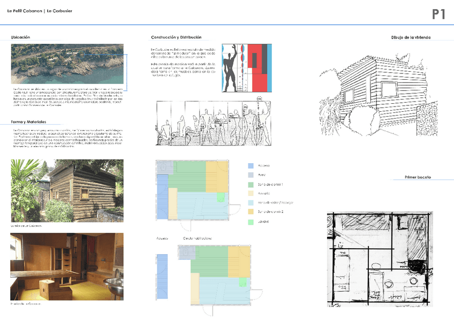The height and width of the screenshot is (321, 454).
Task: Click the P1 page label
Action: coord(438,15)
